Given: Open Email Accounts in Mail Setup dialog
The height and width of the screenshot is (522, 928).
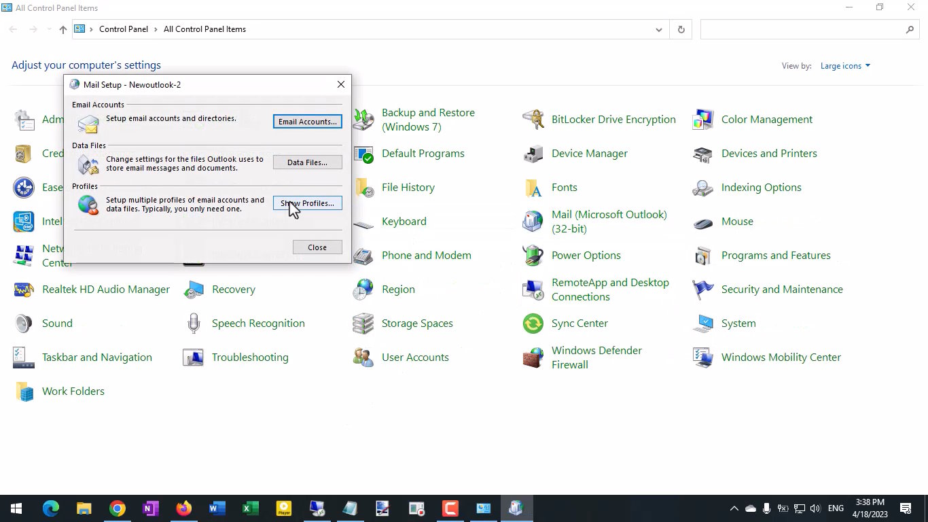Looking at the screenshot, I should [307, 122].
